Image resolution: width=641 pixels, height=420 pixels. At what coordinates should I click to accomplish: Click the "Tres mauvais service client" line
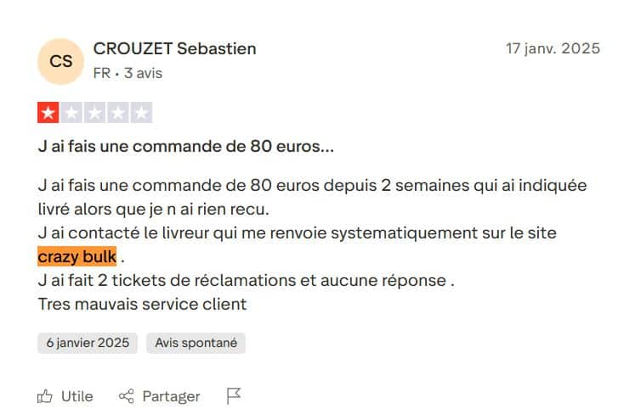point(142,303)
